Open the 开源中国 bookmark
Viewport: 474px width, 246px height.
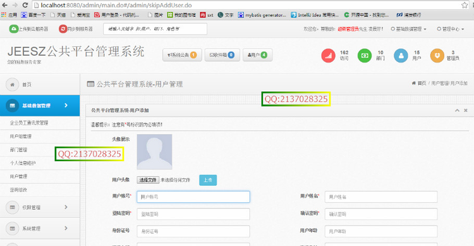click(x=367, y=15)
